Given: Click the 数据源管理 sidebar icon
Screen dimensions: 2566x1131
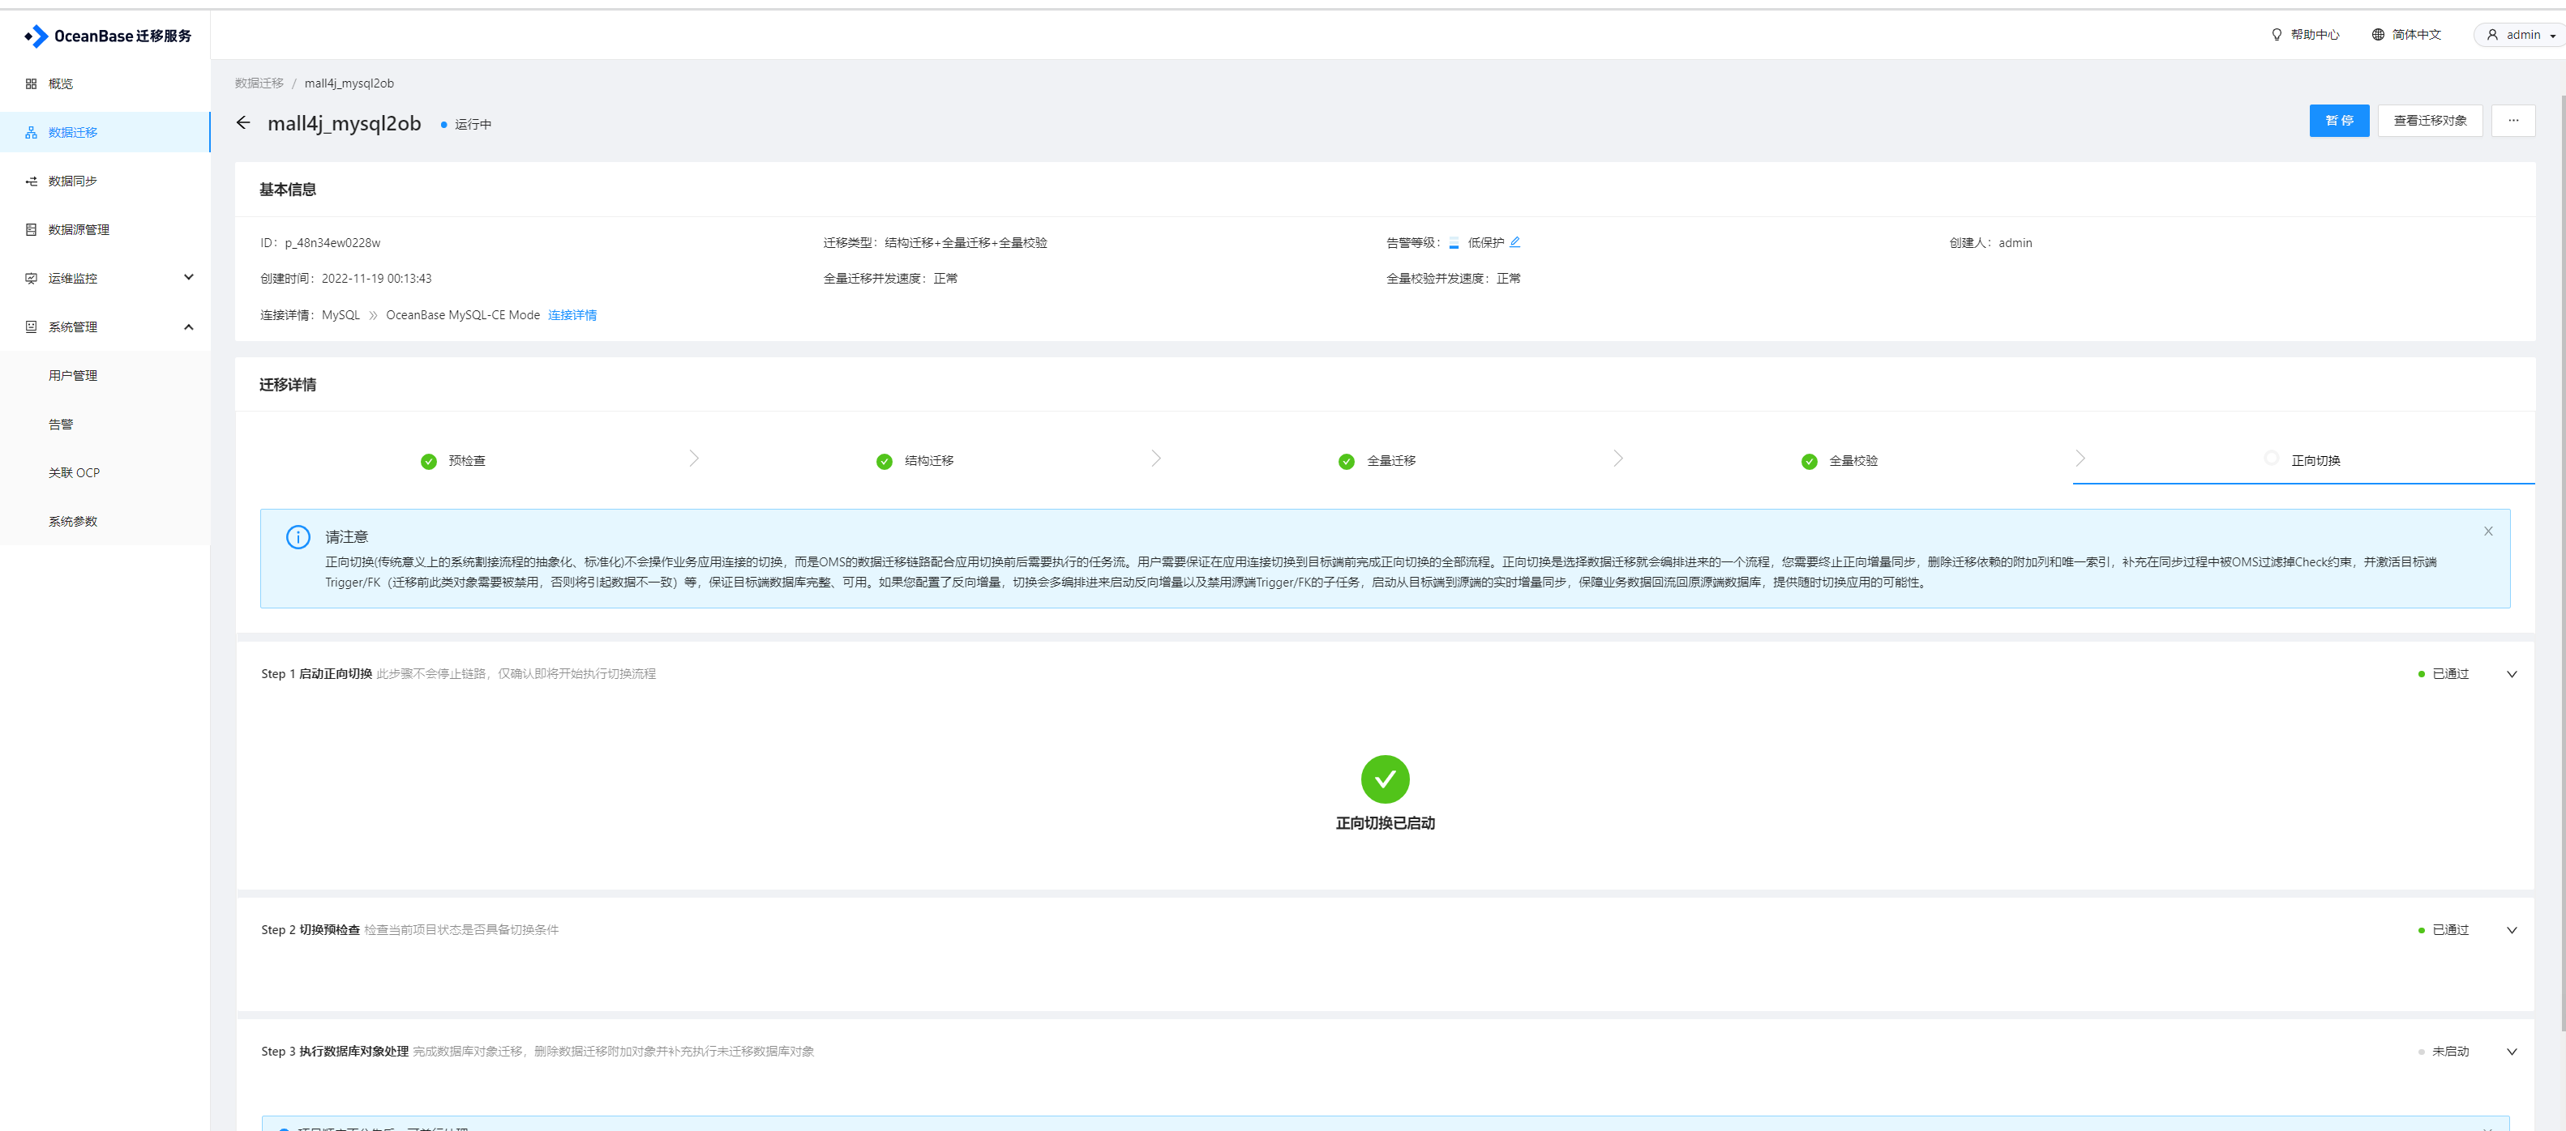Looking at the screenshot, I should [x=31, y=230].
